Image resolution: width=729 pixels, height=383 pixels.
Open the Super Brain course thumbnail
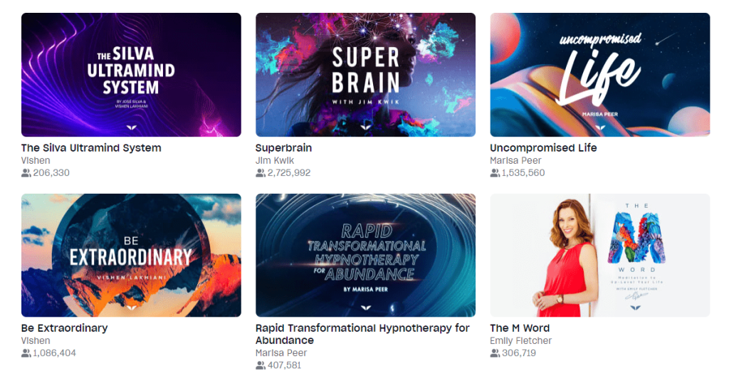click(365, 75)
